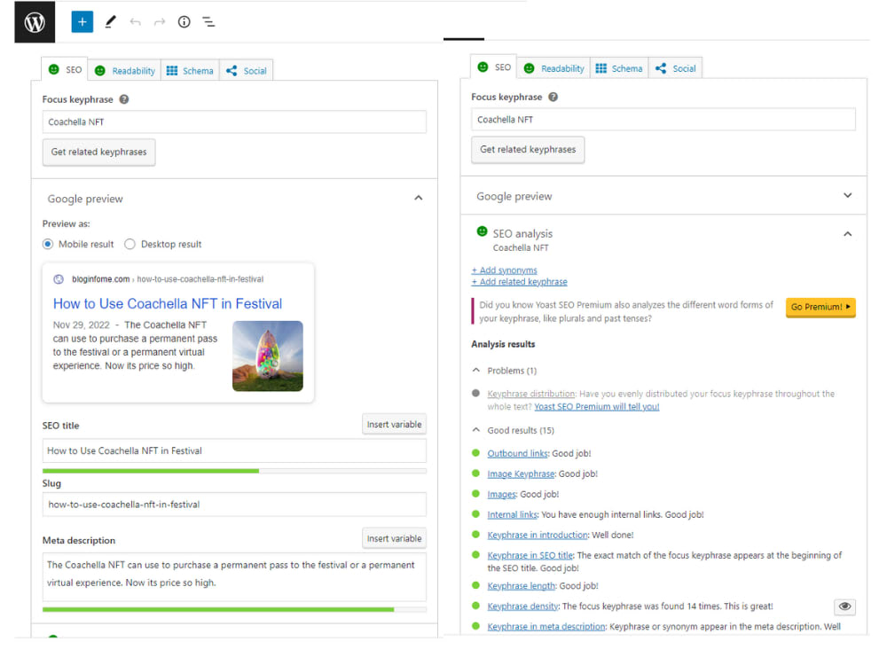This screenshot has height=665, width=887.
Task: Collapse the SEO analysis section
Action: coord(847,234)
